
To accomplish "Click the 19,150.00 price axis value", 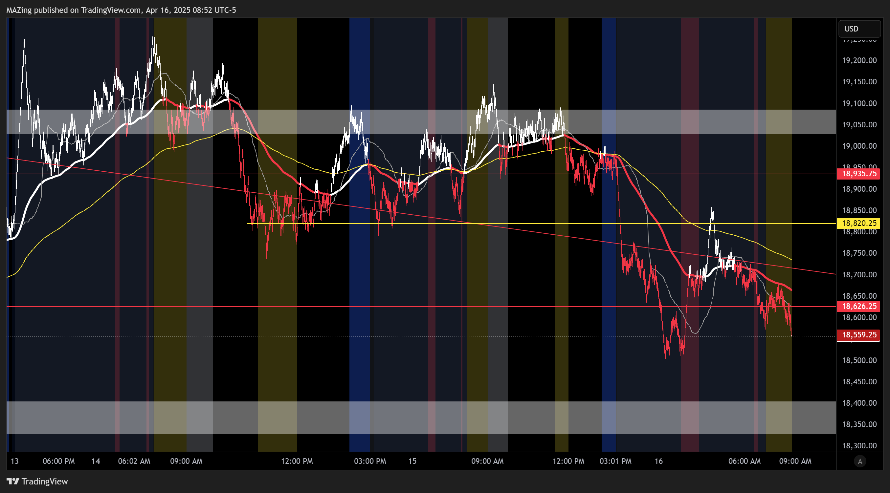I will (859, 82).
